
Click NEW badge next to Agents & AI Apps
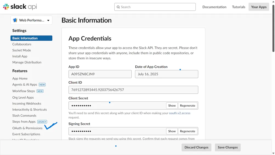click(x=42, y=85)
